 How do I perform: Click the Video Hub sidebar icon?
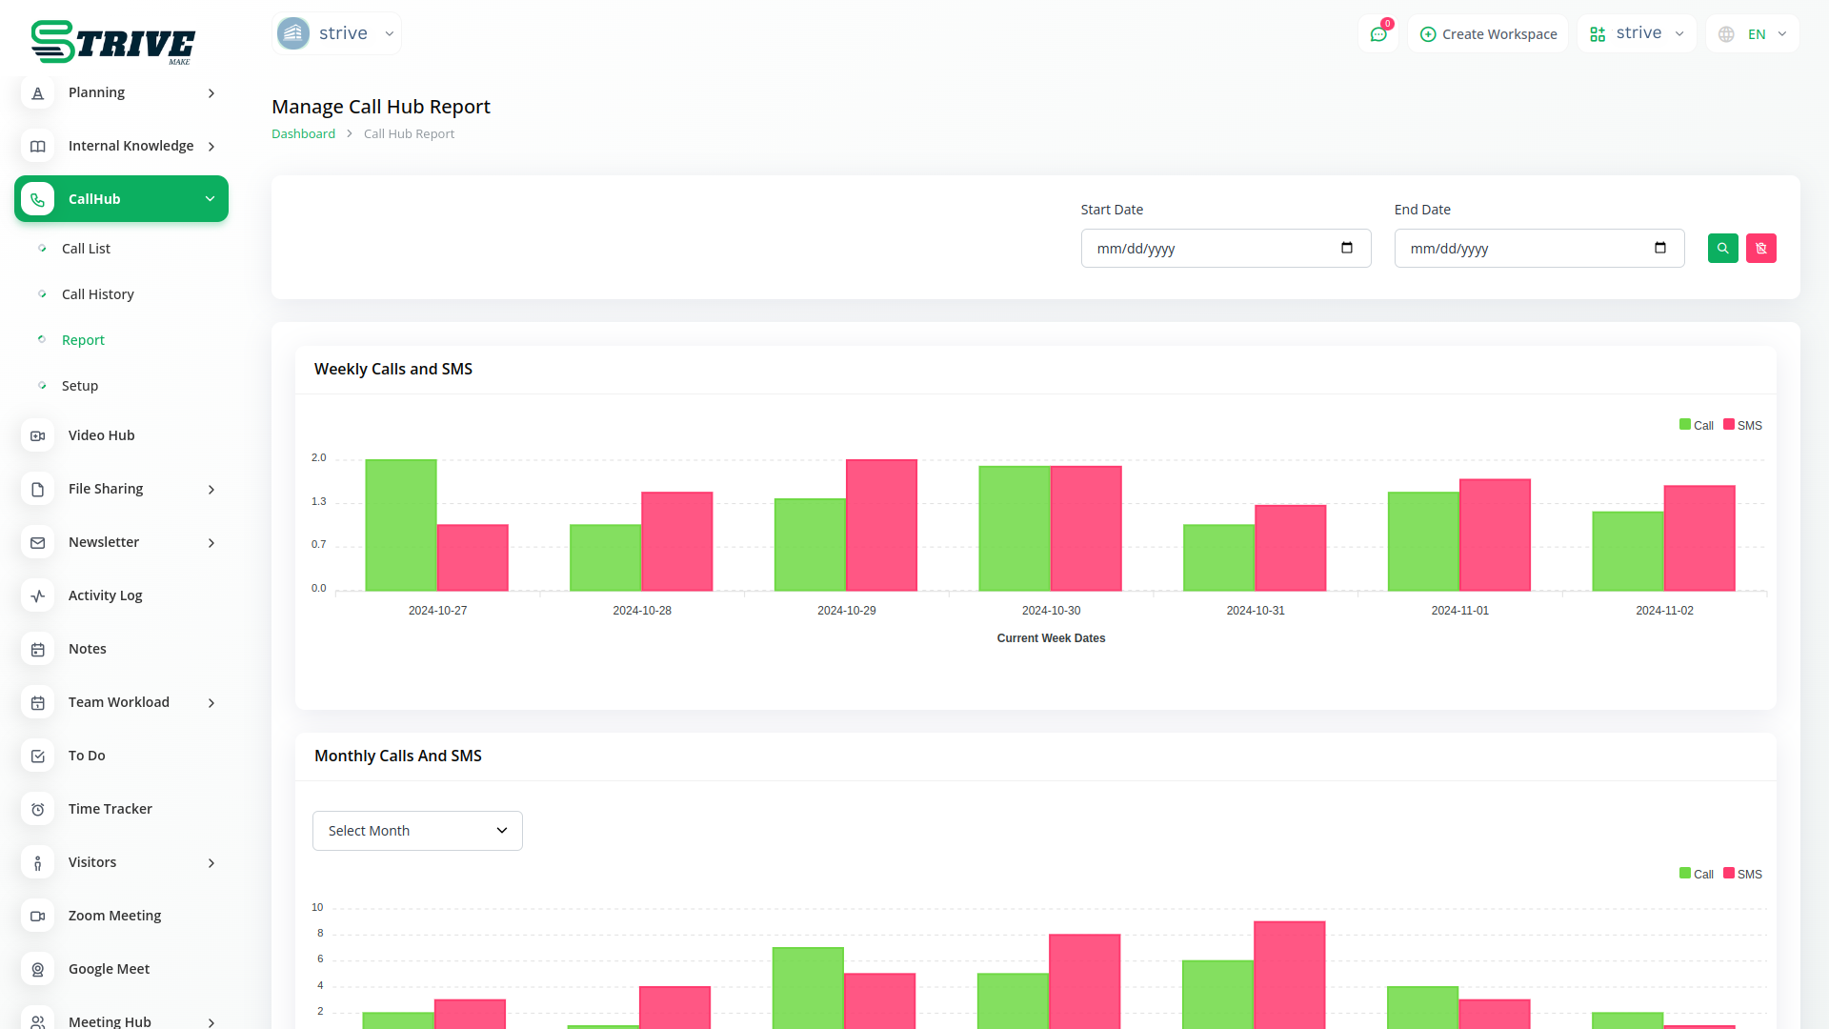click(x=38, y=435)
